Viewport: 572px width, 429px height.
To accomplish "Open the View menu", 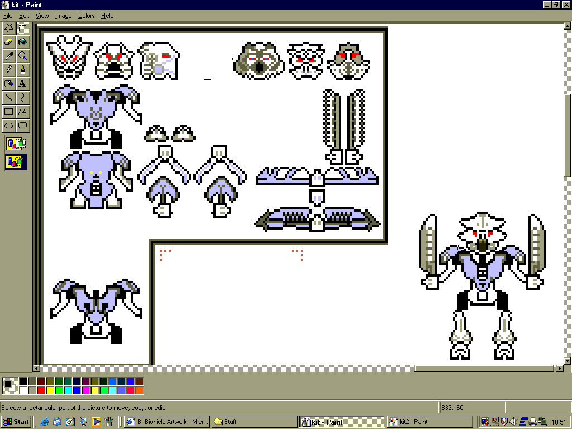I will 42,16.
